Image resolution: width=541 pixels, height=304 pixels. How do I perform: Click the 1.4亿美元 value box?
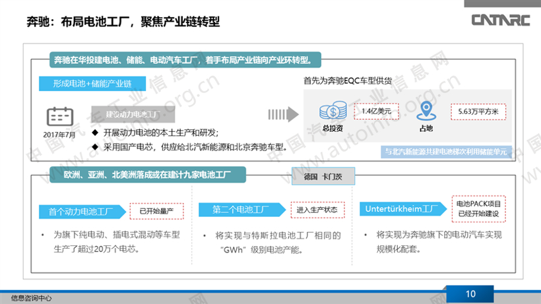pyautogui.click(x=377, y=111)
